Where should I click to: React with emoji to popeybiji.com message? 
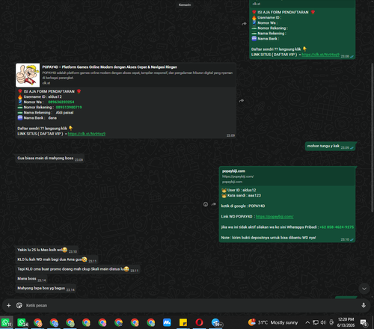click(x=206, y=204)
